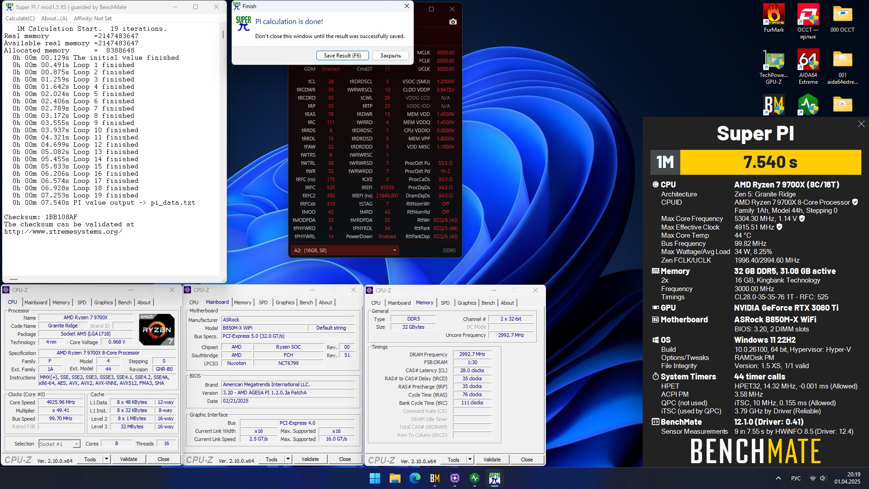Click the DRAM Frequency value 2992.7 MHz
Image resolution: width=869 pixels, height=489 pixels.
[x=472, y=354]
